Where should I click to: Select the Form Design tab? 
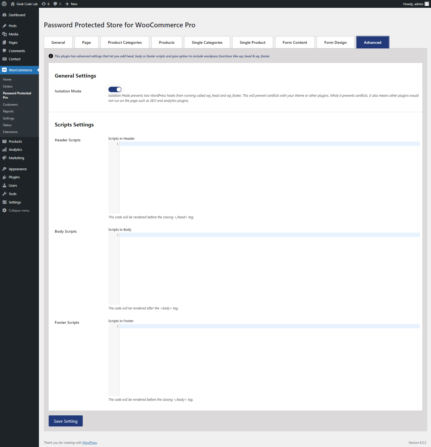point(336,42)
